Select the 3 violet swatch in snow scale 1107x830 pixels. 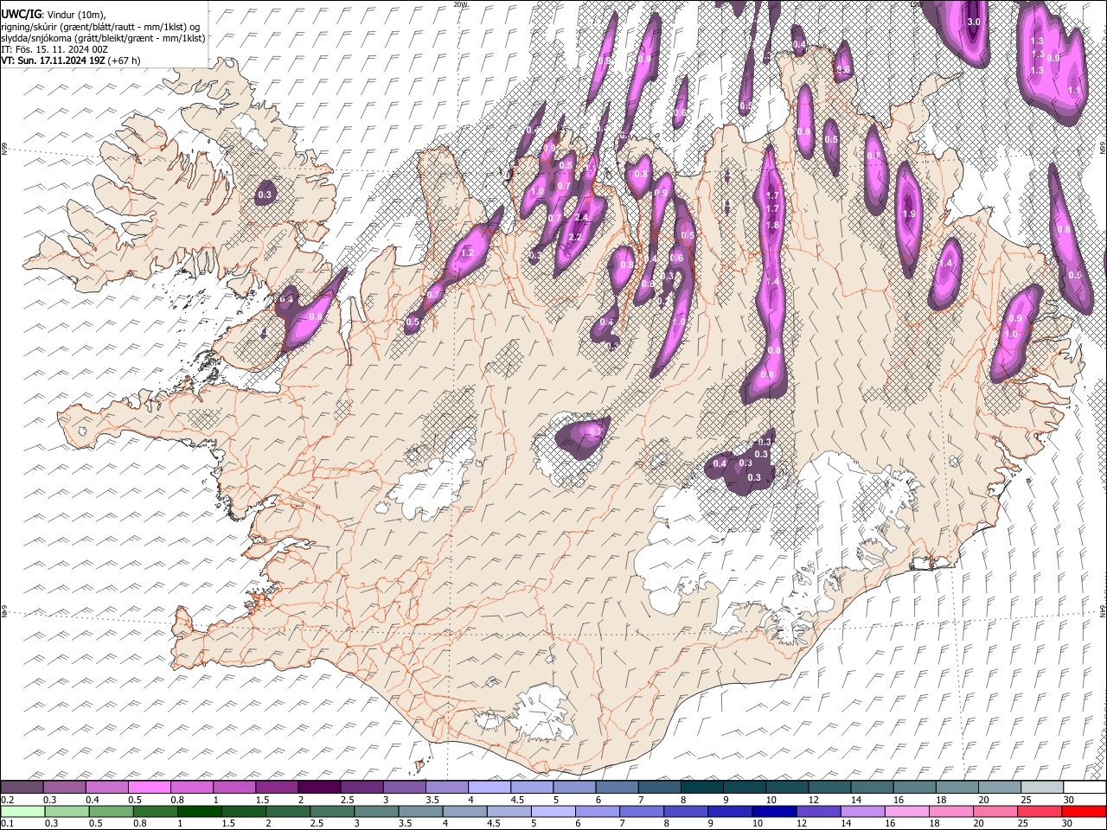tap(404, 788)
